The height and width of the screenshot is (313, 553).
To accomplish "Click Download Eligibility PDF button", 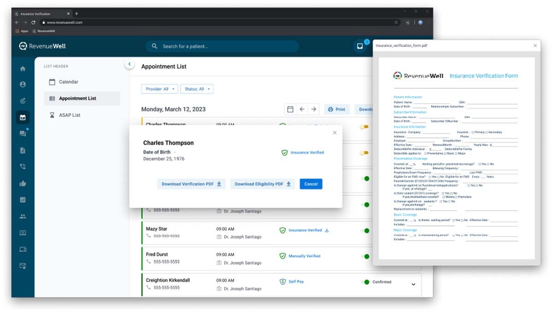I will click(263, 184).
